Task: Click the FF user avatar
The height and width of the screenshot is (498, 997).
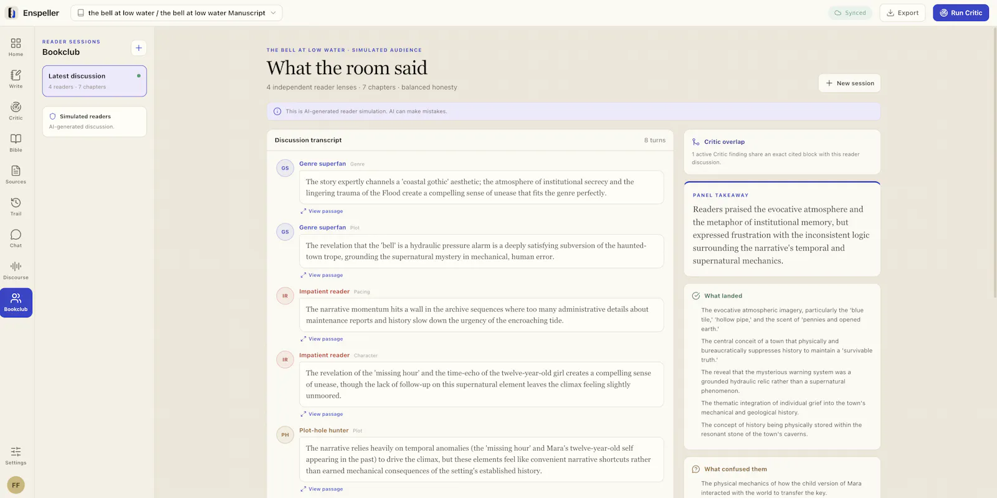Action: click(x=16, y=485)
